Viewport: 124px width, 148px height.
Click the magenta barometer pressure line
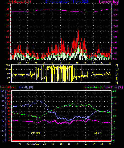(x=61, y=10)
